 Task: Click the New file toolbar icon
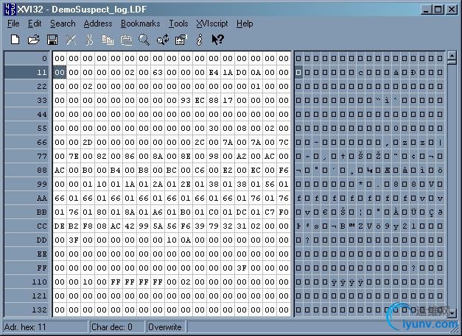[x=15, y=40]
